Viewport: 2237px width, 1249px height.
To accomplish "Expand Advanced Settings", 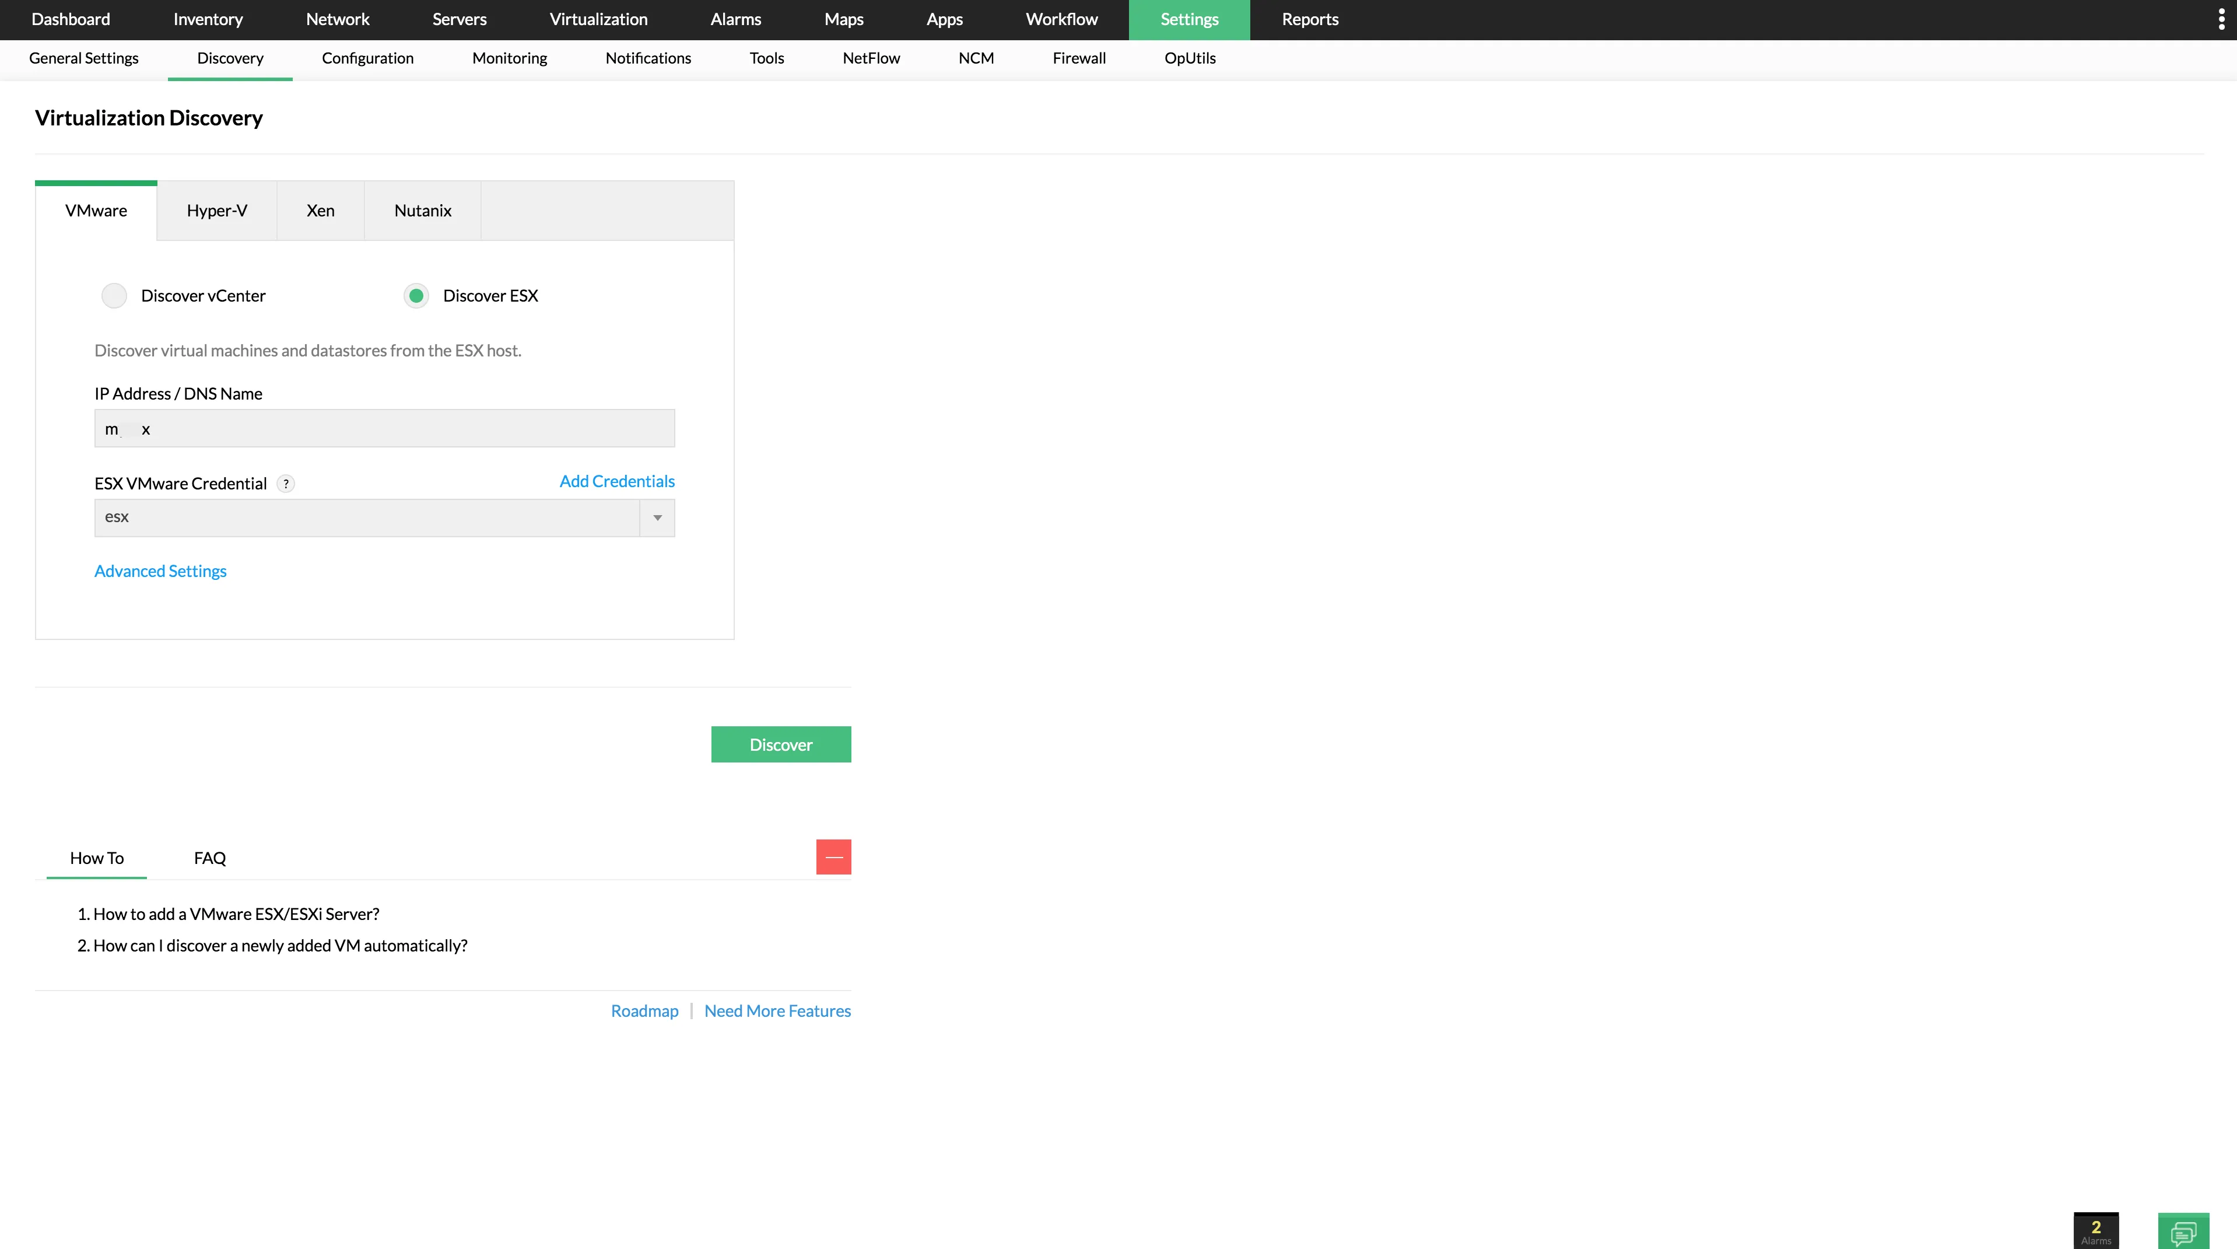I will tap(160, 571).
